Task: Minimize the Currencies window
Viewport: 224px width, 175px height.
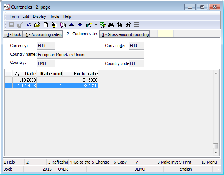Action: (190, 7)
